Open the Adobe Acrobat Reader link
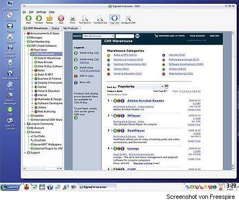 point(146,100)
